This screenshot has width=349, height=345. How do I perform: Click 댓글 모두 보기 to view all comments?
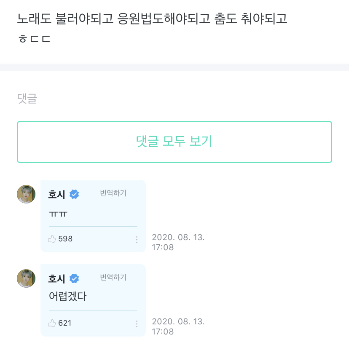(x=174, y=142)
